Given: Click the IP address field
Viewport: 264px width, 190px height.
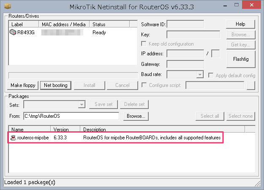Looking at the screenshot, I should [185, 54].
